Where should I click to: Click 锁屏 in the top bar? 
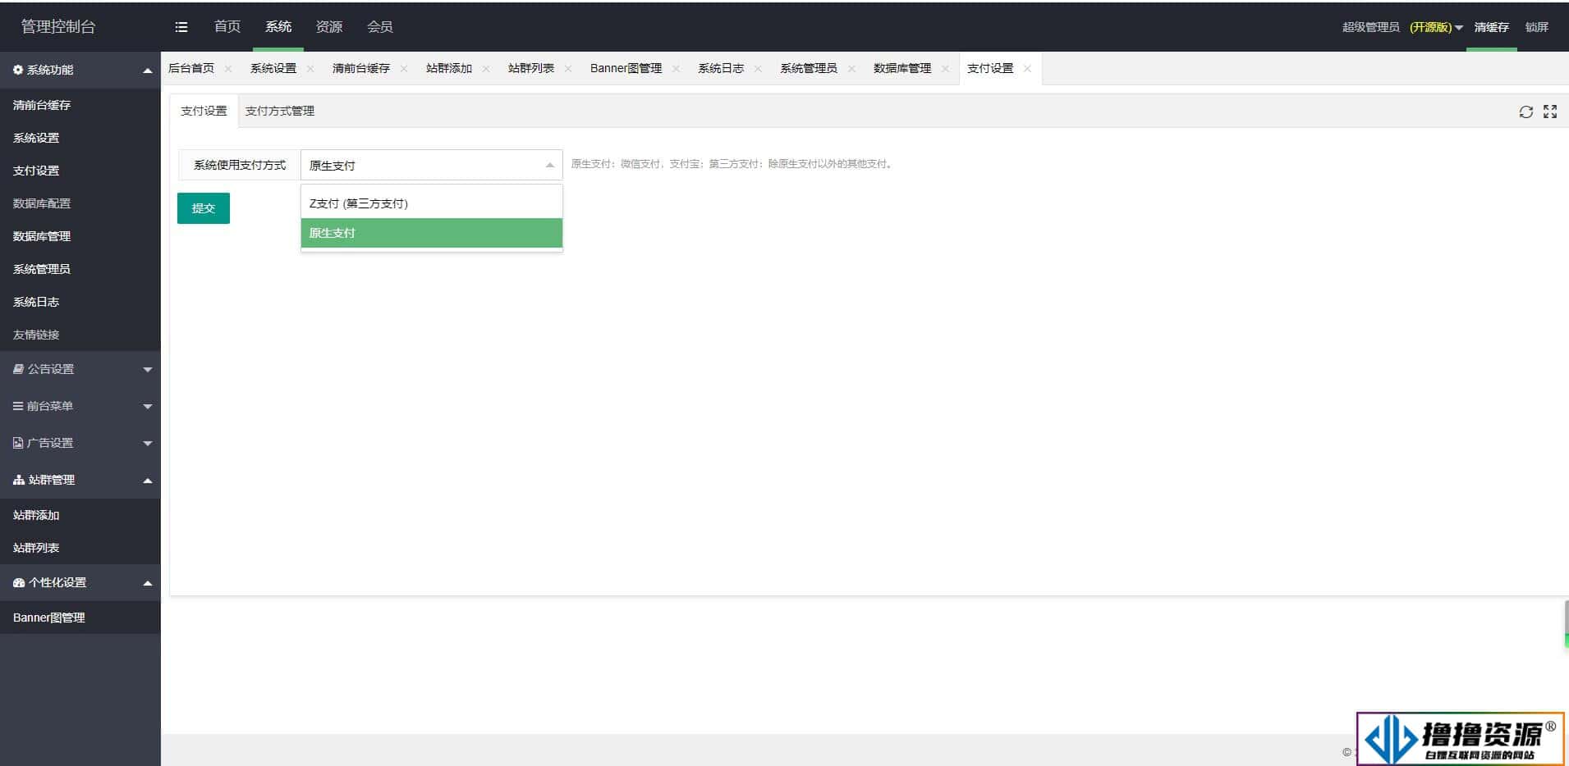(x=1537, y=27)
